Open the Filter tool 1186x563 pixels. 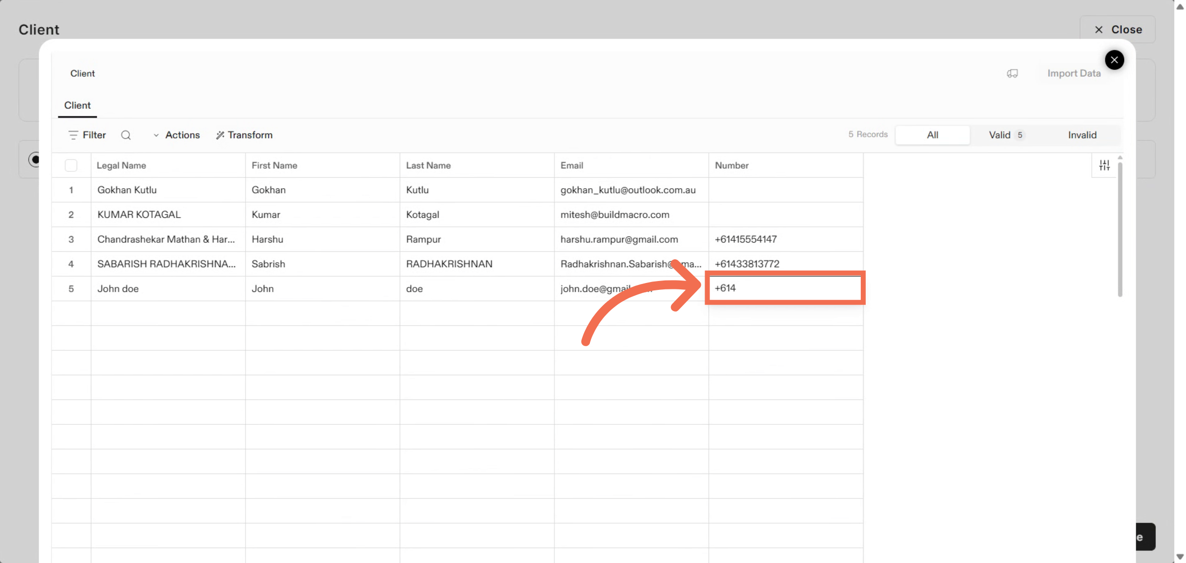(x=87, y=135)
